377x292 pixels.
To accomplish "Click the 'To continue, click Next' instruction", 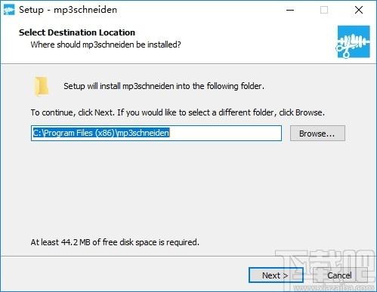I will [178, 112].
